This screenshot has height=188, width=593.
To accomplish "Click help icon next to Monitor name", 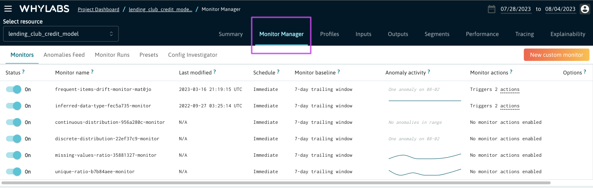I will pyautogui.click(x=92, y=72).
